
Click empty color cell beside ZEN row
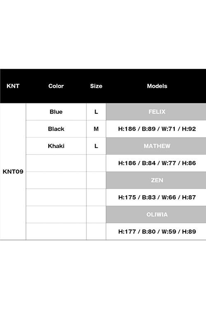pyautogui.click(x=56, y=180)
